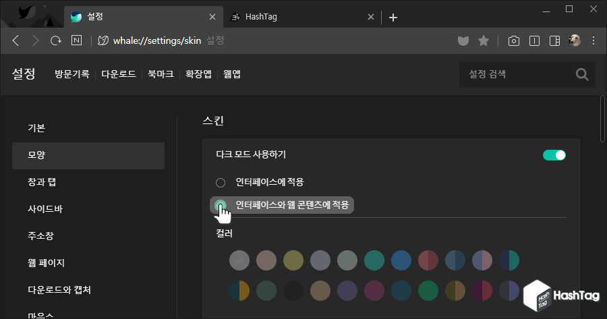Pick the purple and crimson split swatch

482,291
